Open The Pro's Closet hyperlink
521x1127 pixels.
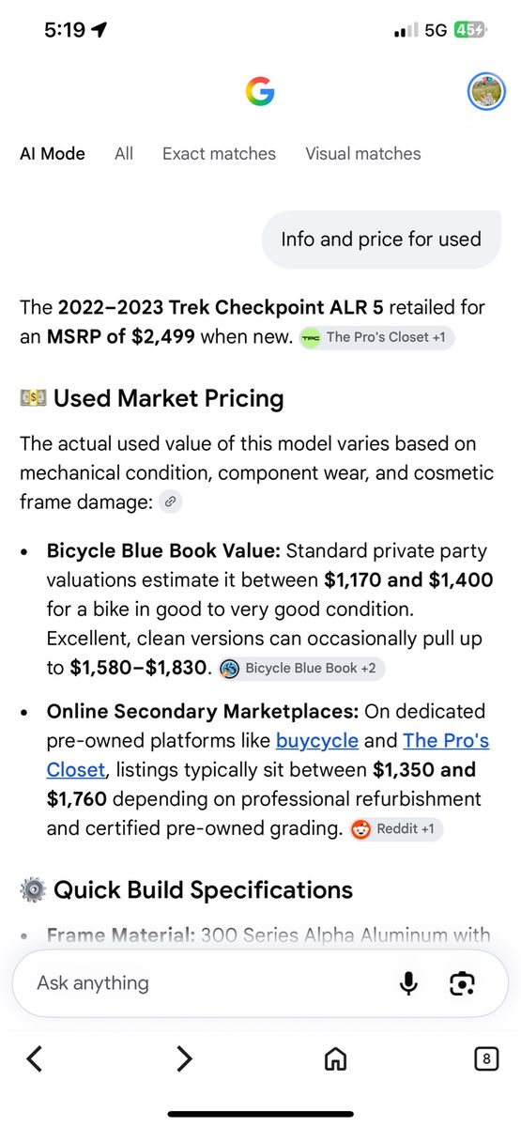(268, 755)
